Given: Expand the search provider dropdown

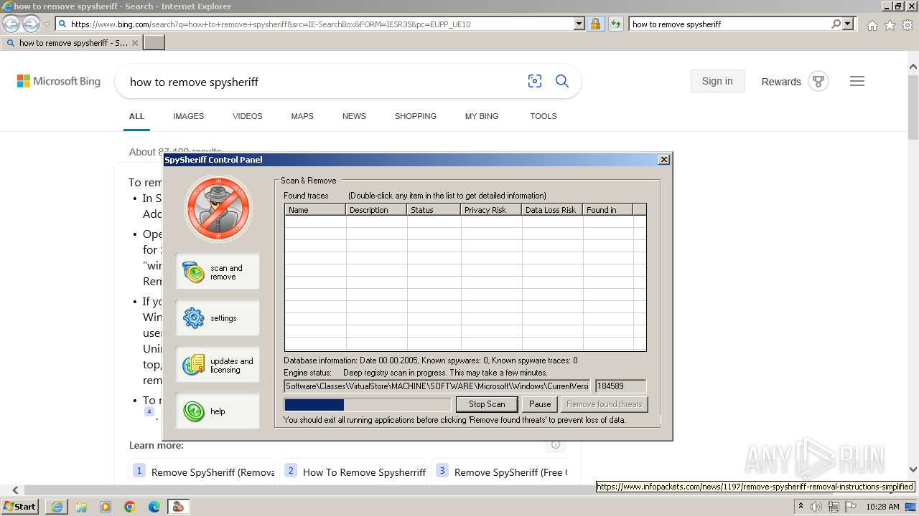Looking at the screenshot, I should click(x=848, y=24).
